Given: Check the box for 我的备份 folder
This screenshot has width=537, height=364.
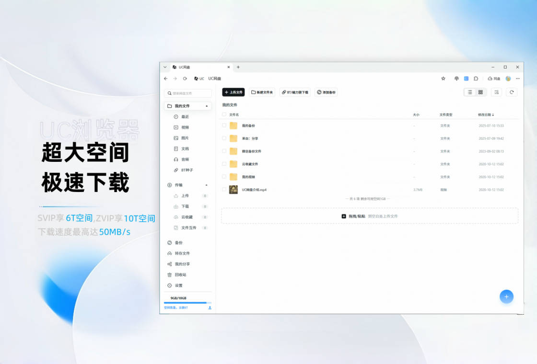Looking at the screenshot, I should 224,125.
